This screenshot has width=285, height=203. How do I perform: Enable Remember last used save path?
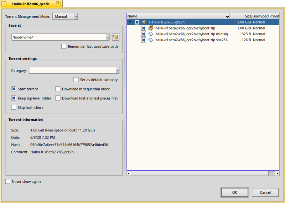(x=64, y=46)
